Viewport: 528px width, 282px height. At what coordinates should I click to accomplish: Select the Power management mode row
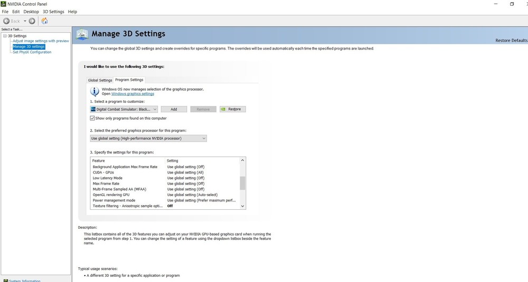(x=165, y=200)
